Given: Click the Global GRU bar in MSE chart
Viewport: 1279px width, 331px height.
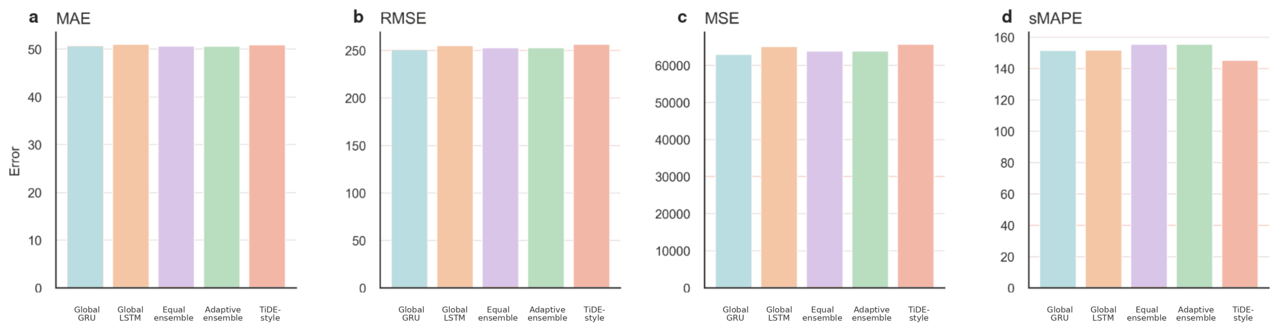Looking at the screenshot, I should (x=734, y=171).
